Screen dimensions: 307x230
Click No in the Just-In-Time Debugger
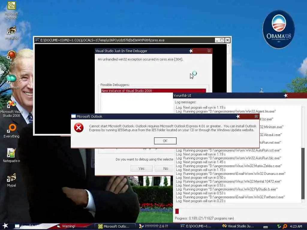click(164, 168)
